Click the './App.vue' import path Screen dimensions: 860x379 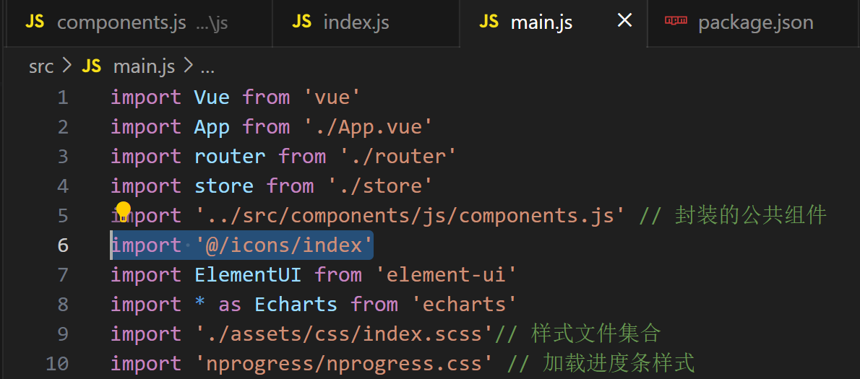[367, 127]
